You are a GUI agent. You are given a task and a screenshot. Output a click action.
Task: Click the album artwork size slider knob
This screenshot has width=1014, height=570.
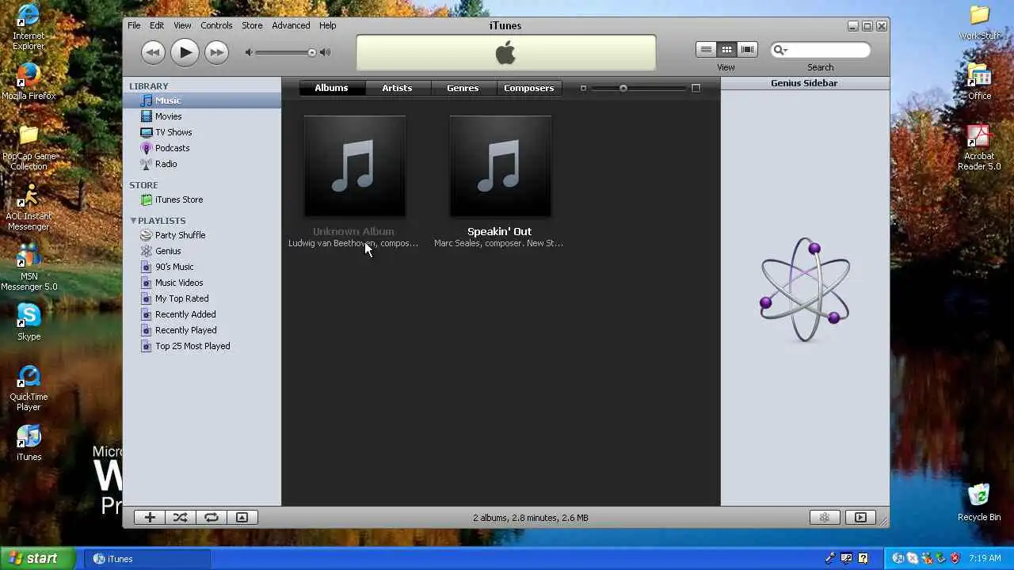coord(623,88)
